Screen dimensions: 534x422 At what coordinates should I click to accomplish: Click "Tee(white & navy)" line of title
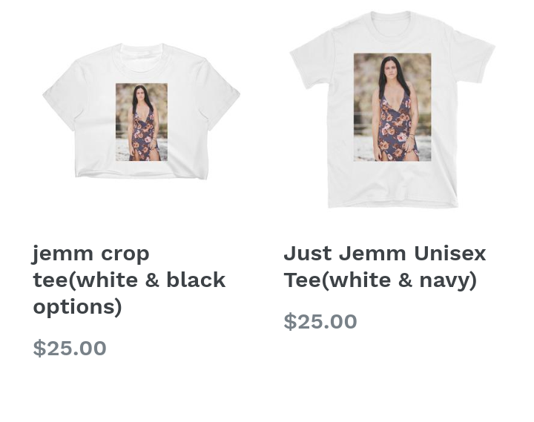380,280
